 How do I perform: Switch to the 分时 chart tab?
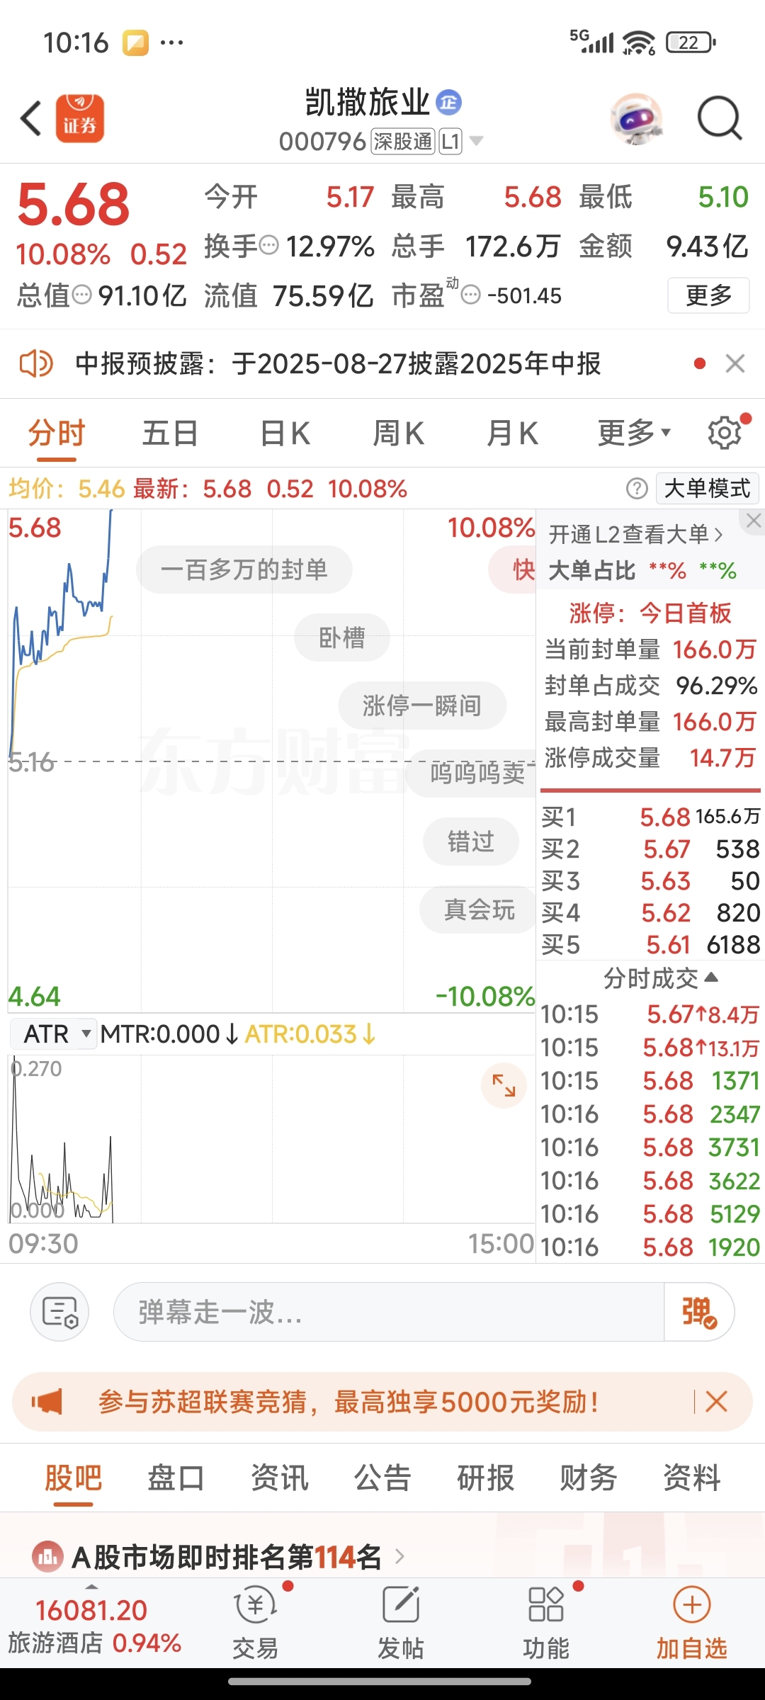[57, 433]
